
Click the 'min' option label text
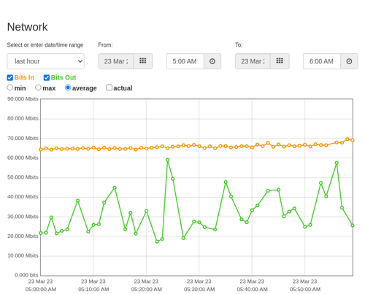20,88
